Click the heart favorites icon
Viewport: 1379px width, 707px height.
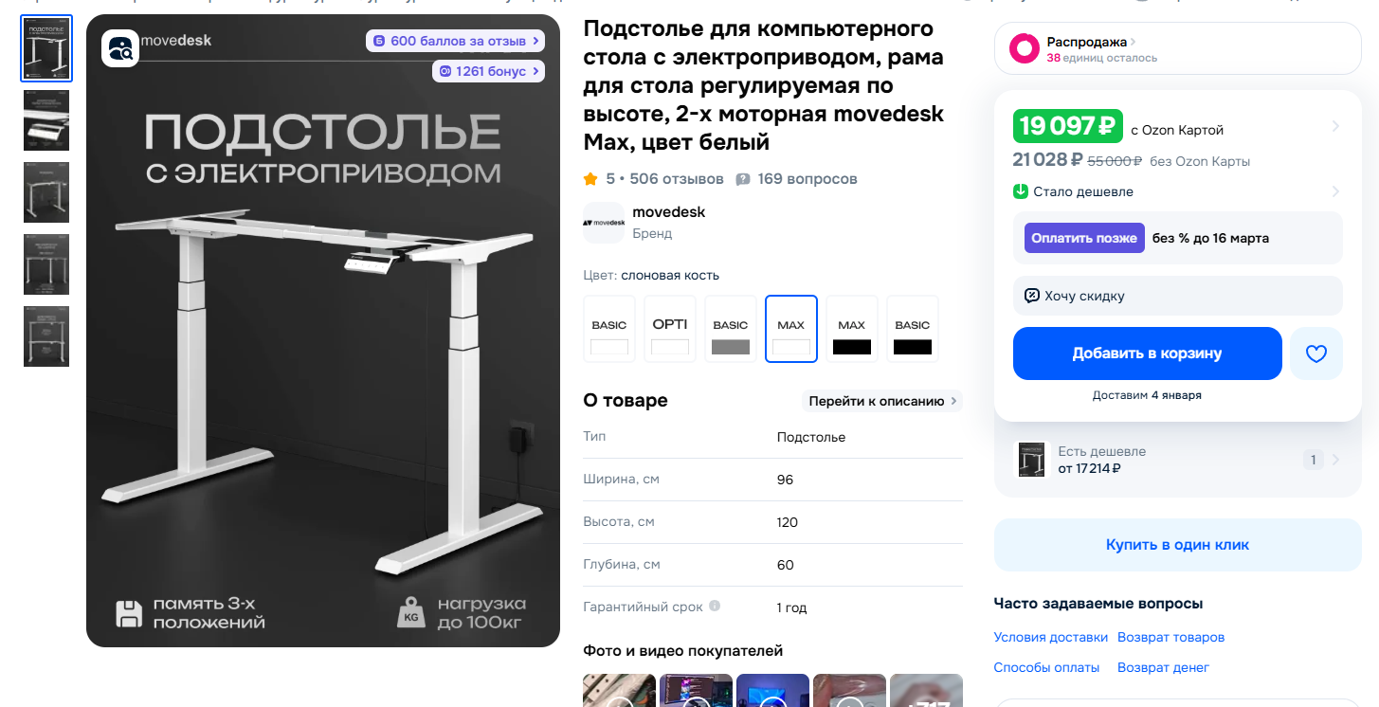coord(1316,353)
